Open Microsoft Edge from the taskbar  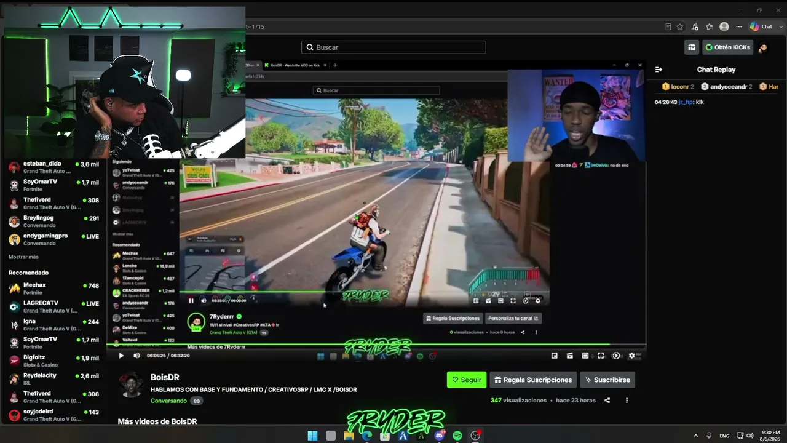(x=367, y=436)
